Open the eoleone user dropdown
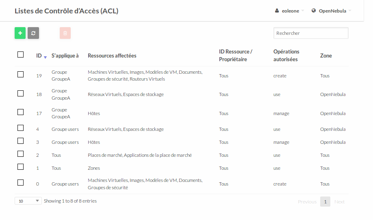 click(290, 11)
